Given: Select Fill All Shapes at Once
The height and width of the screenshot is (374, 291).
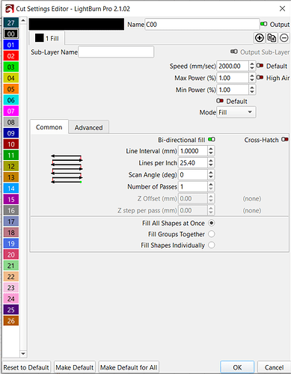Looking at the screenshot, I should point(212,223).
